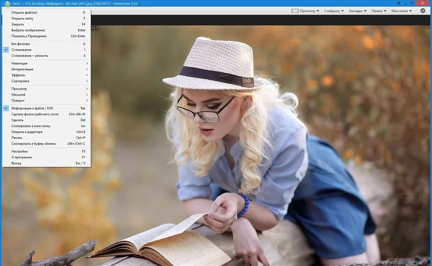Open the Закладки dropdown menu
Screen dimensions: 432x266
pyautogui.click(x=357, y=11)
